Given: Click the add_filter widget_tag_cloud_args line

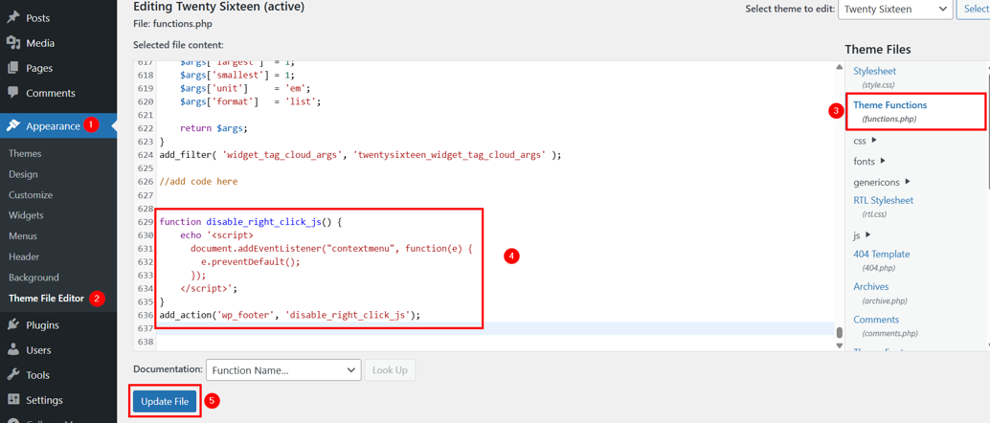Looking at the screenshot, I should tap(360, 155).
